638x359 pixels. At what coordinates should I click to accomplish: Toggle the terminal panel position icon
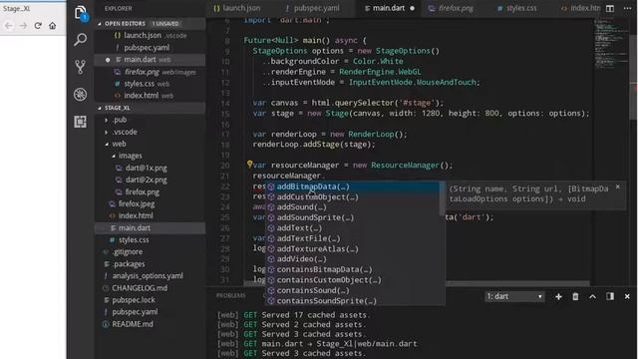pyautogui.click(x=610, y=297)
